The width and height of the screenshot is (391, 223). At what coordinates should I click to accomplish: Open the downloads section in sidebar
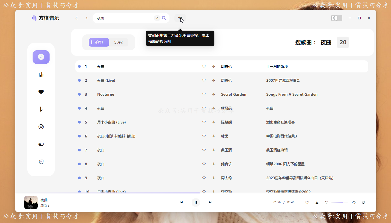click(x=41, y=109)
